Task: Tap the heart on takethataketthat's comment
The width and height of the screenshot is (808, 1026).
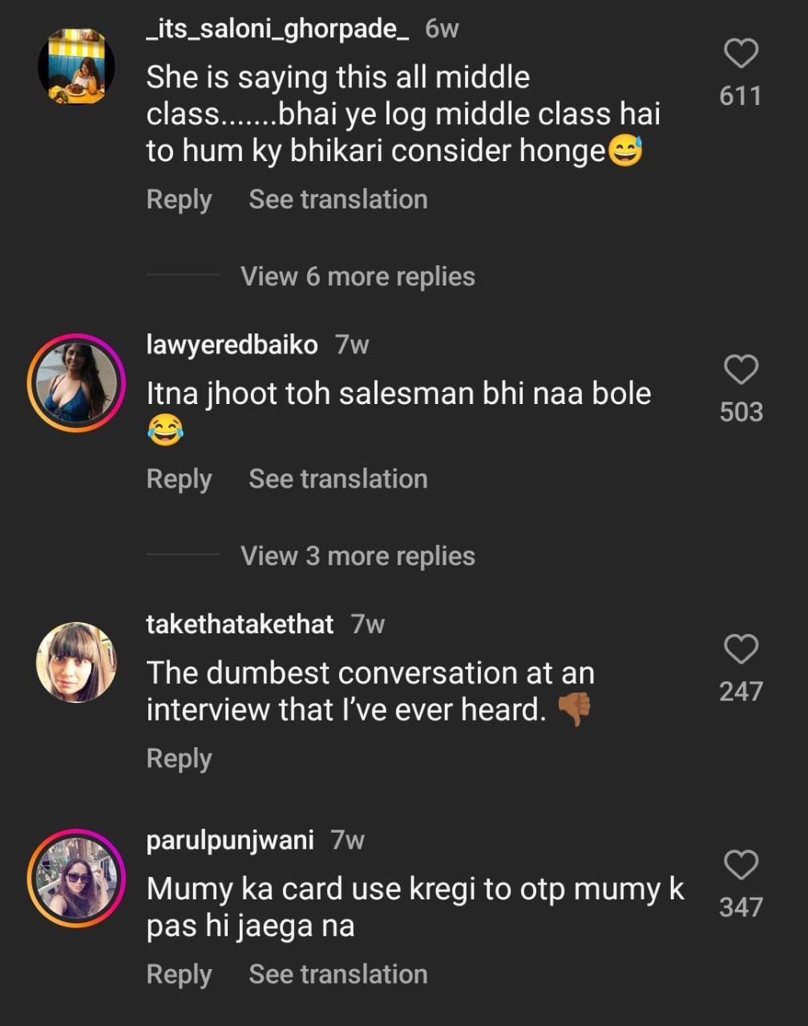Action: pos(741,648)
